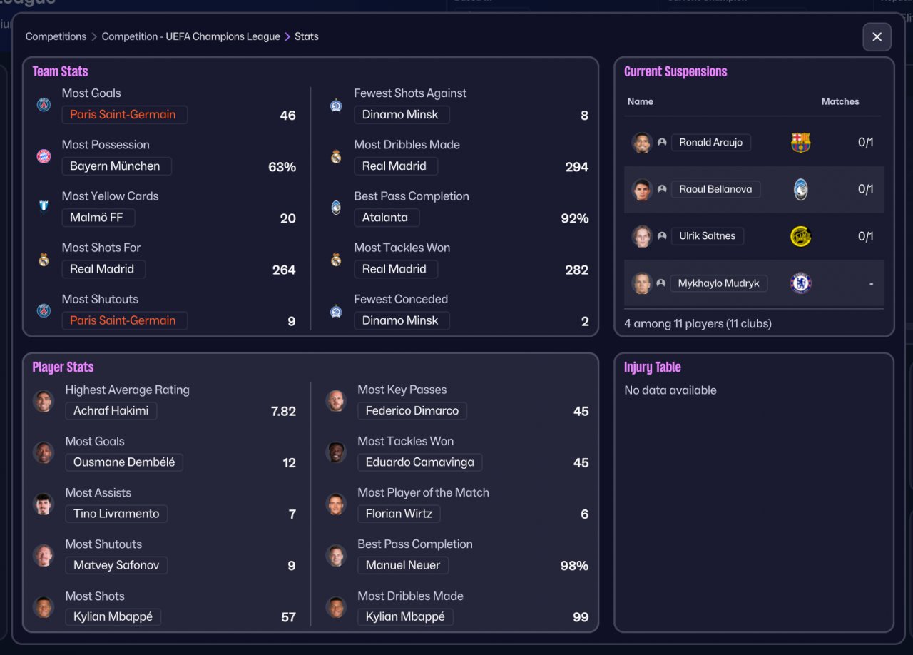Open Raoul Bellanova's name in Current Suspensions
The width and height of the screenshot is (913, 655).
coord(715,189)
